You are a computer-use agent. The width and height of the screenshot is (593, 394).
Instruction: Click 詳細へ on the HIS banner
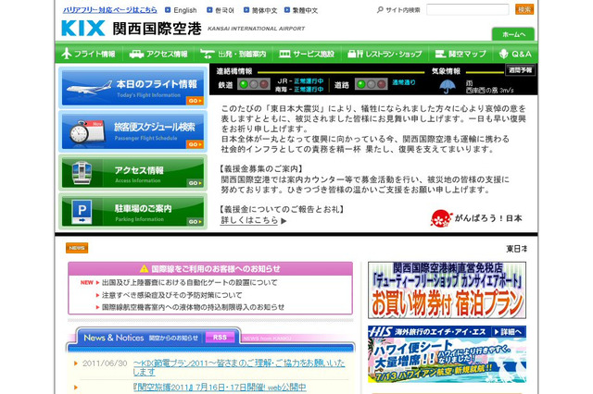[x=509, y=332]
